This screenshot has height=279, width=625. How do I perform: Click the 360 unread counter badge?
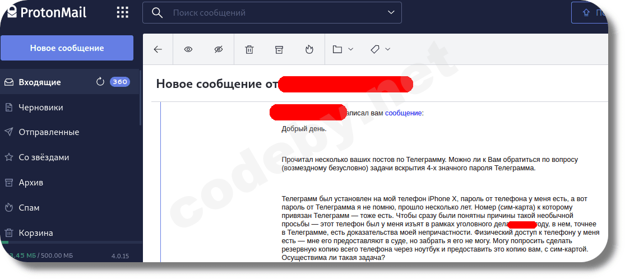pyautogui.click(x=119, y=82)
